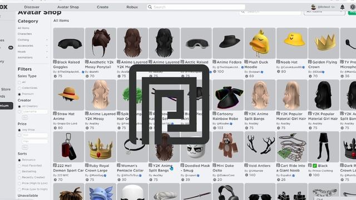This screenshot has width=356, height=200.
Task: Select Characters in the Category list
Action: pos(24,34)
